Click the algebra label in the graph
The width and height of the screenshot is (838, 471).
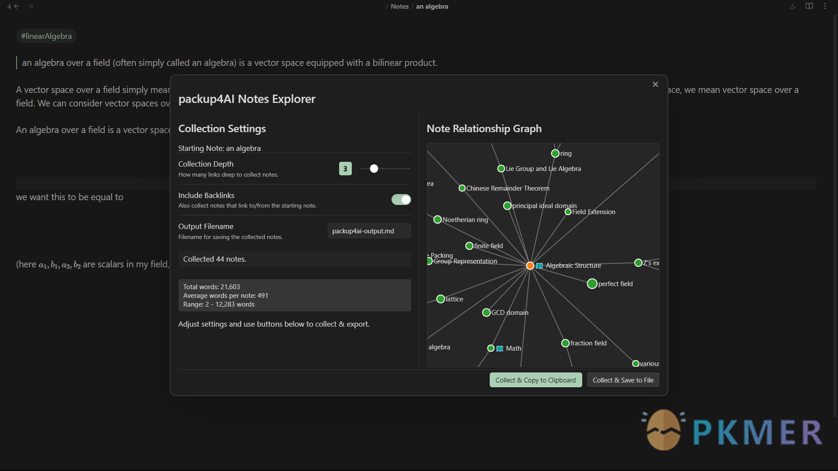[x=439, y=347]
